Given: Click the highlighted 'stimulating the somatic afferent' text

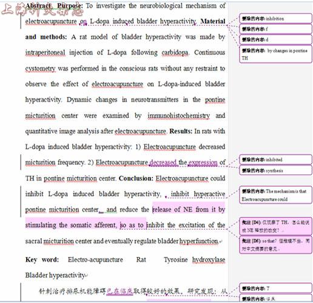Looking at the screenshot, I should 71,225.
